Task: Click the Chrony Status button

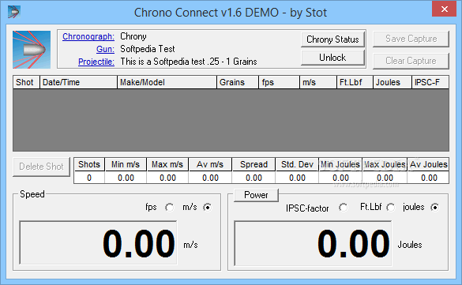Action: [332, 39]
